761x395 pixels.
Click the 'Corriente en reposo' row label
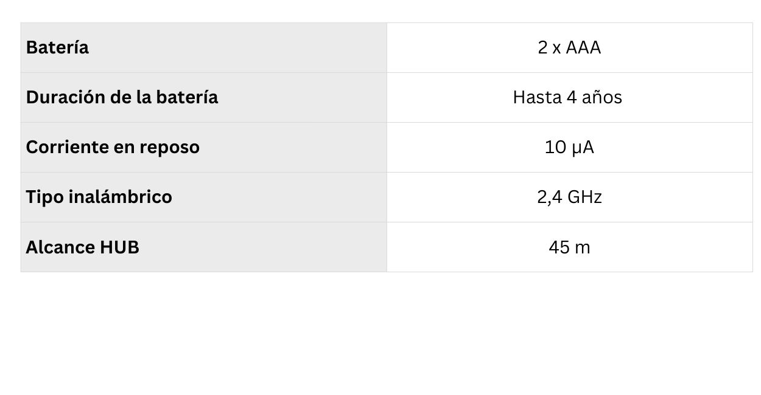coord(113,147)
